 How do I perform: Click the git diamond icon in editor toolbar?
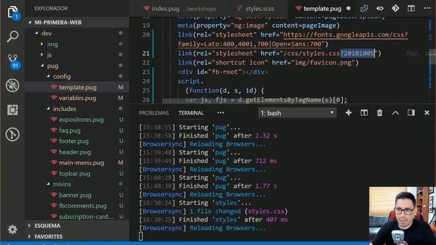(x=395, y=9)
